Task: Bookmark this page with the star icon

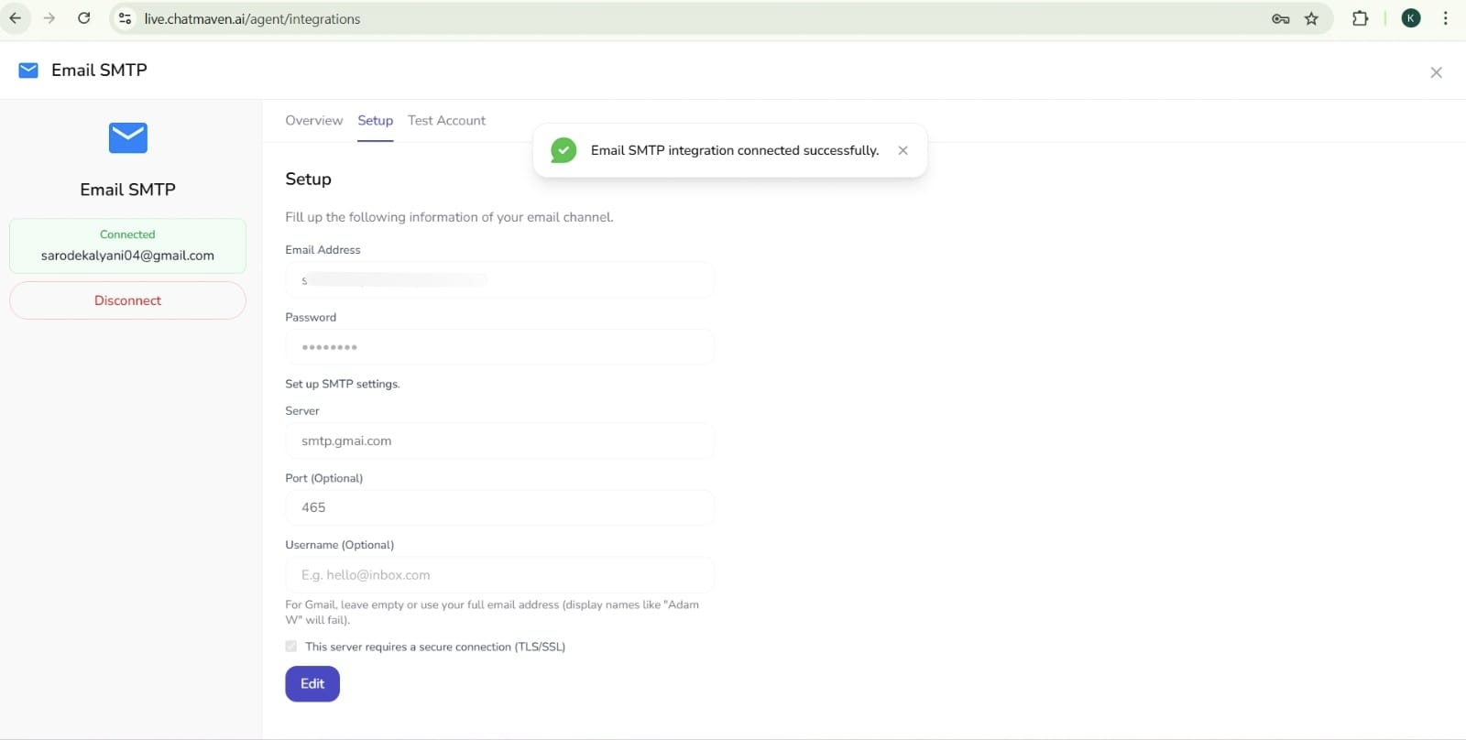Action: point(1311,18)
